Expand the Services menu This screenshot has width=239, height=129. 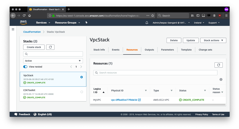coord(43,23)
